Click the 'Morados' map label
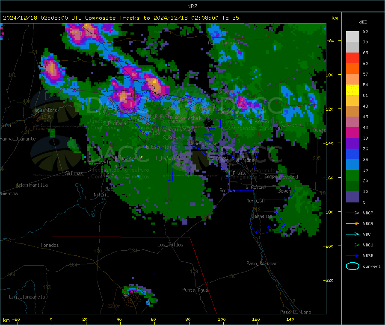 click(x=50, y=245)
